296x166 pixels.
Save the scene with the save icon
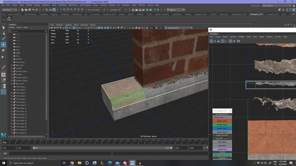(x=30, y=10)
